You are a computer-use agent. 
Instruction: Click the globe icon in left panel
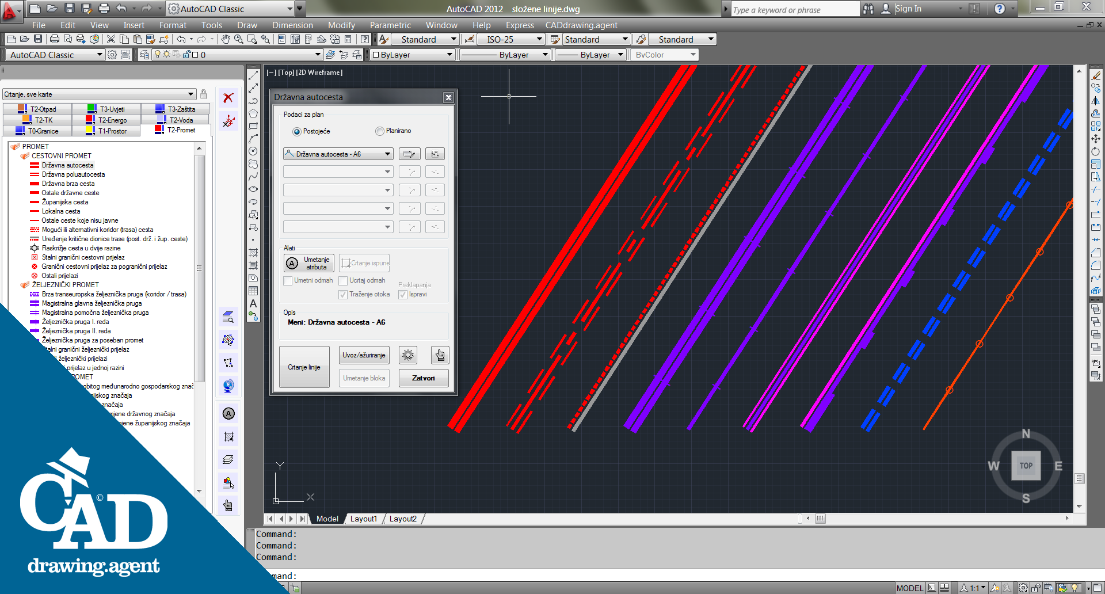[228, 386]
